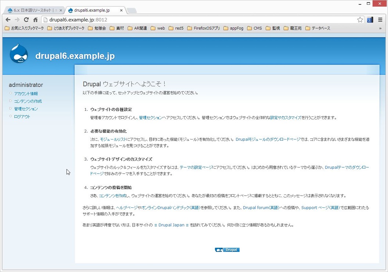Click 必要な機能の有効化 step heading
Viewport: 388px width, 272px height.
coord(108,131)
